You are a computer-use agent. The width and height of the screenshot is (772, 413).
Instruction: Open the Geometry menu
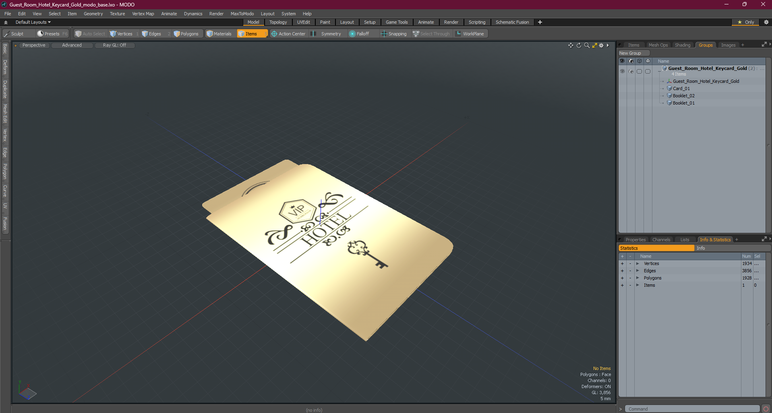click(x=93, y=14)
